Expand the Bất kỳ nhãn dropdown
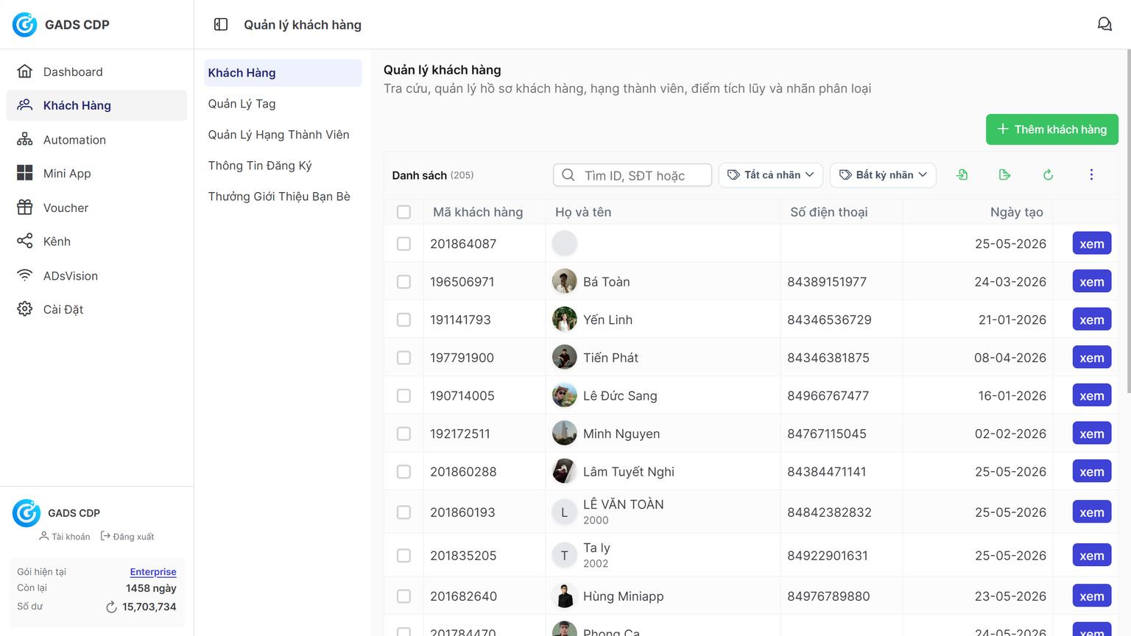Viewport: 1131px width, 636px height. click(x=883, y=175)
